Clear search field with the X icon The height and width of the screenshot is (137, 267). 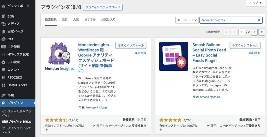259,20
